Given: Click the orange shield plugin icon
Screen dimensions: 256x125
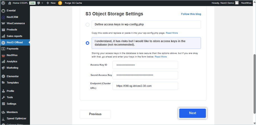Looking at the screenshot, I should tap(60, 3).
